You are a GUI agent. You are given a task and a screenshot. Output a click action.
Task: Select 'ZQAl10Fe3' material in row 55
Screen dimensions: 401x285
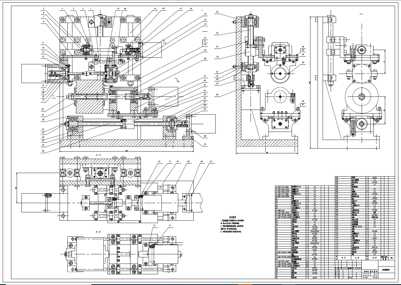[315, 231]
